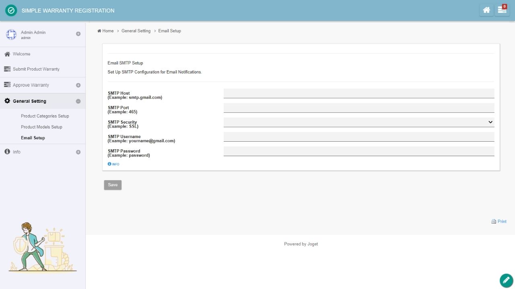Collapse the General Setting menu
The width and height of the screenshot is (515, 289).
pyautogui.click(x=78, y=101)
